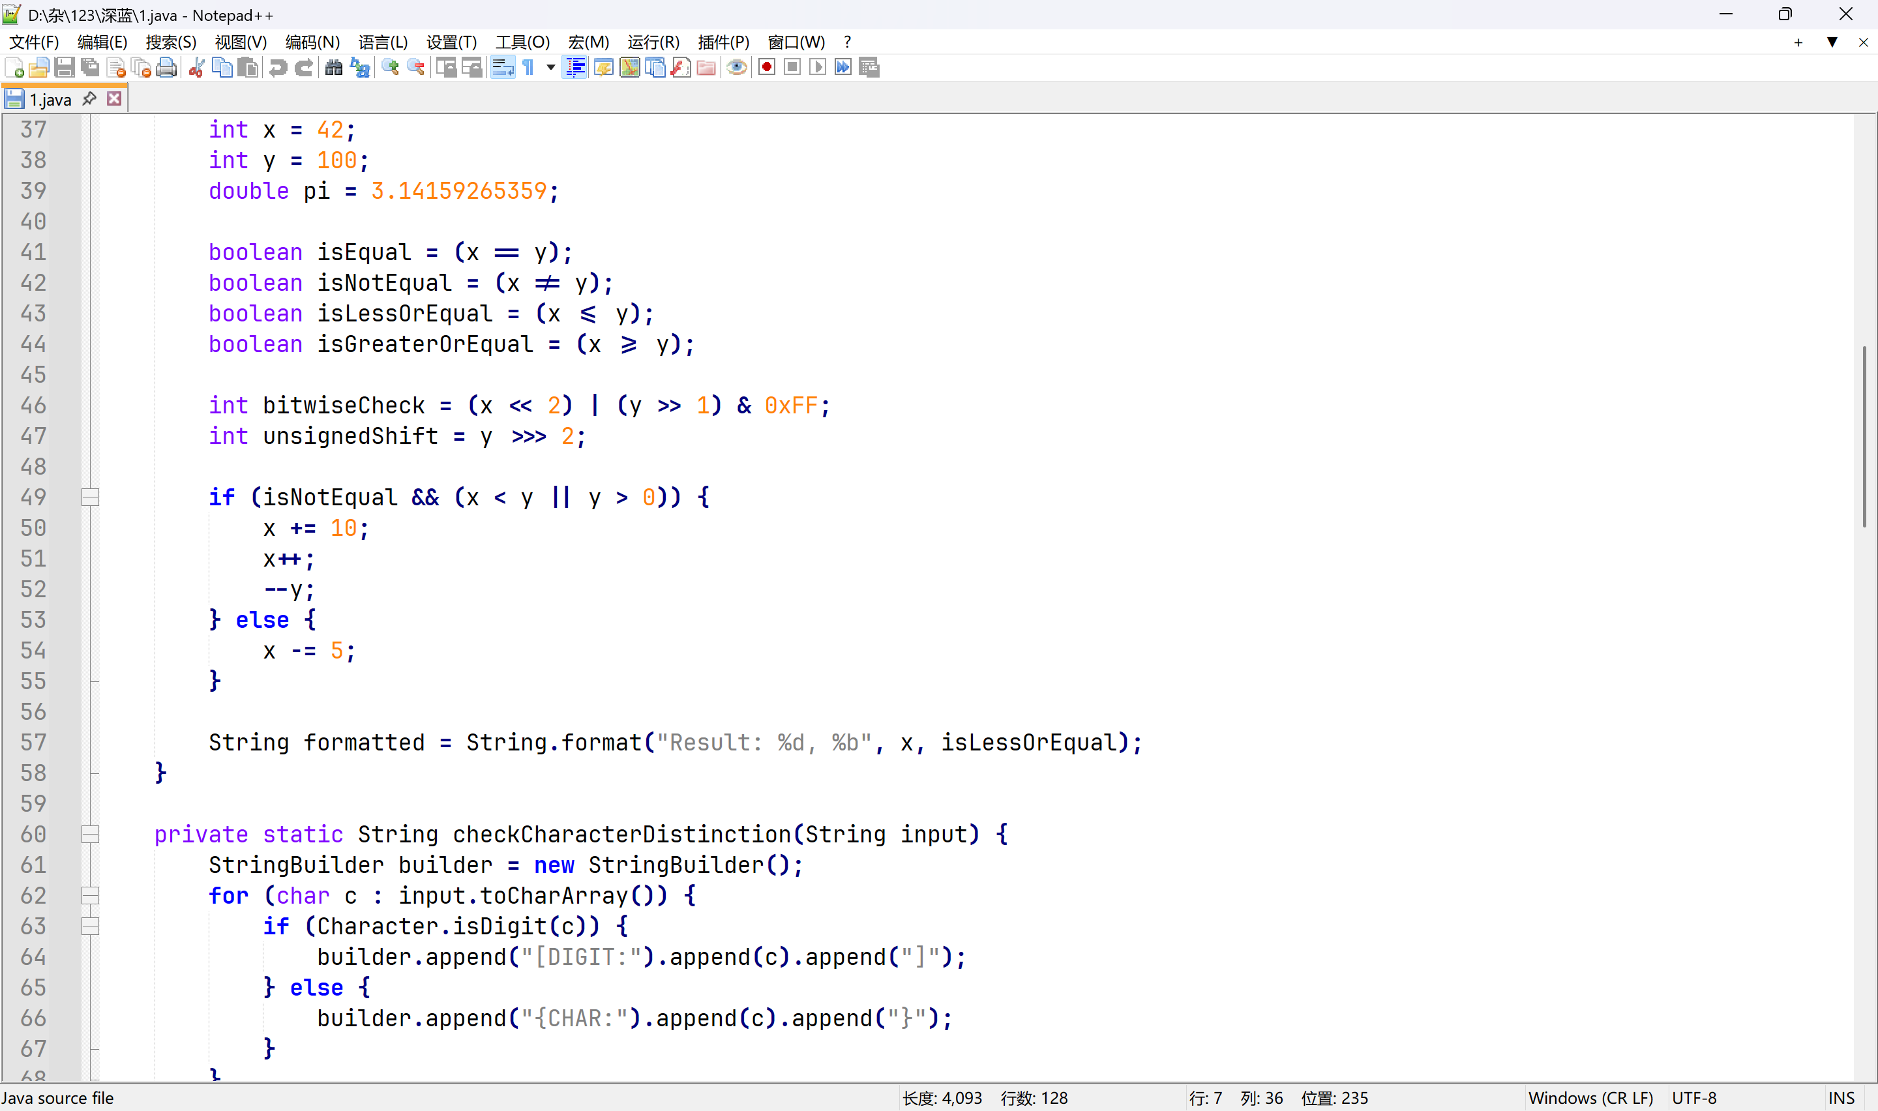1878x1111 pixels.
Task: Close the 1.java tab with red X
Action: click(x=115, y=99)
